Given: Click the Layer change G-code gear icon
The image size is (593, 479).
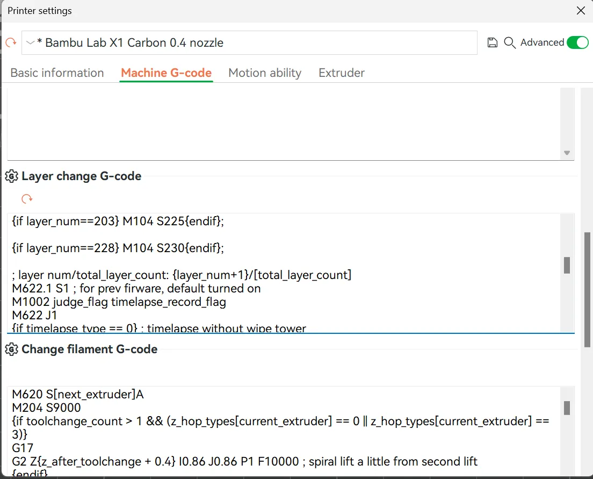Looking at the screenshot, I should [x=11, y=176].
